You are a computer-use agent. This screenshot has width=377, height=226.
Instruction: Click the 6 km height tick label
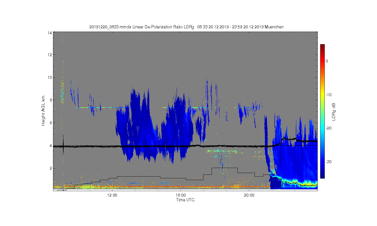click(51, 123)
